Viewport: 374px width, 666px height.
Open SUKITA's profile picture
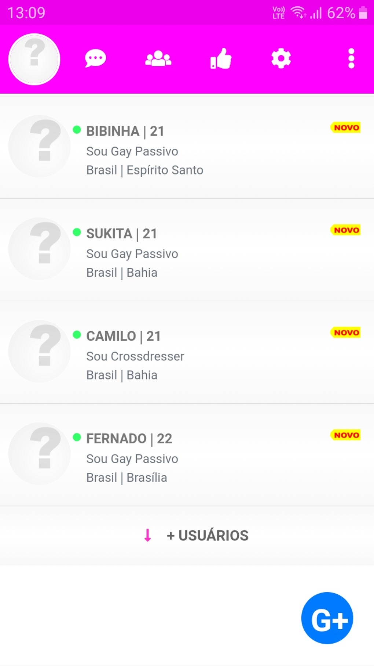click(40, 249)
